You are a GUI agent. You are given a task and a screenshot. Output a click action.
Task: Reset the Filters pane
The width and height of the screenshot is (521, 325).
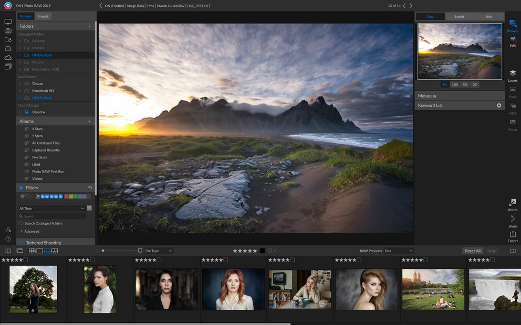[90, 188]
